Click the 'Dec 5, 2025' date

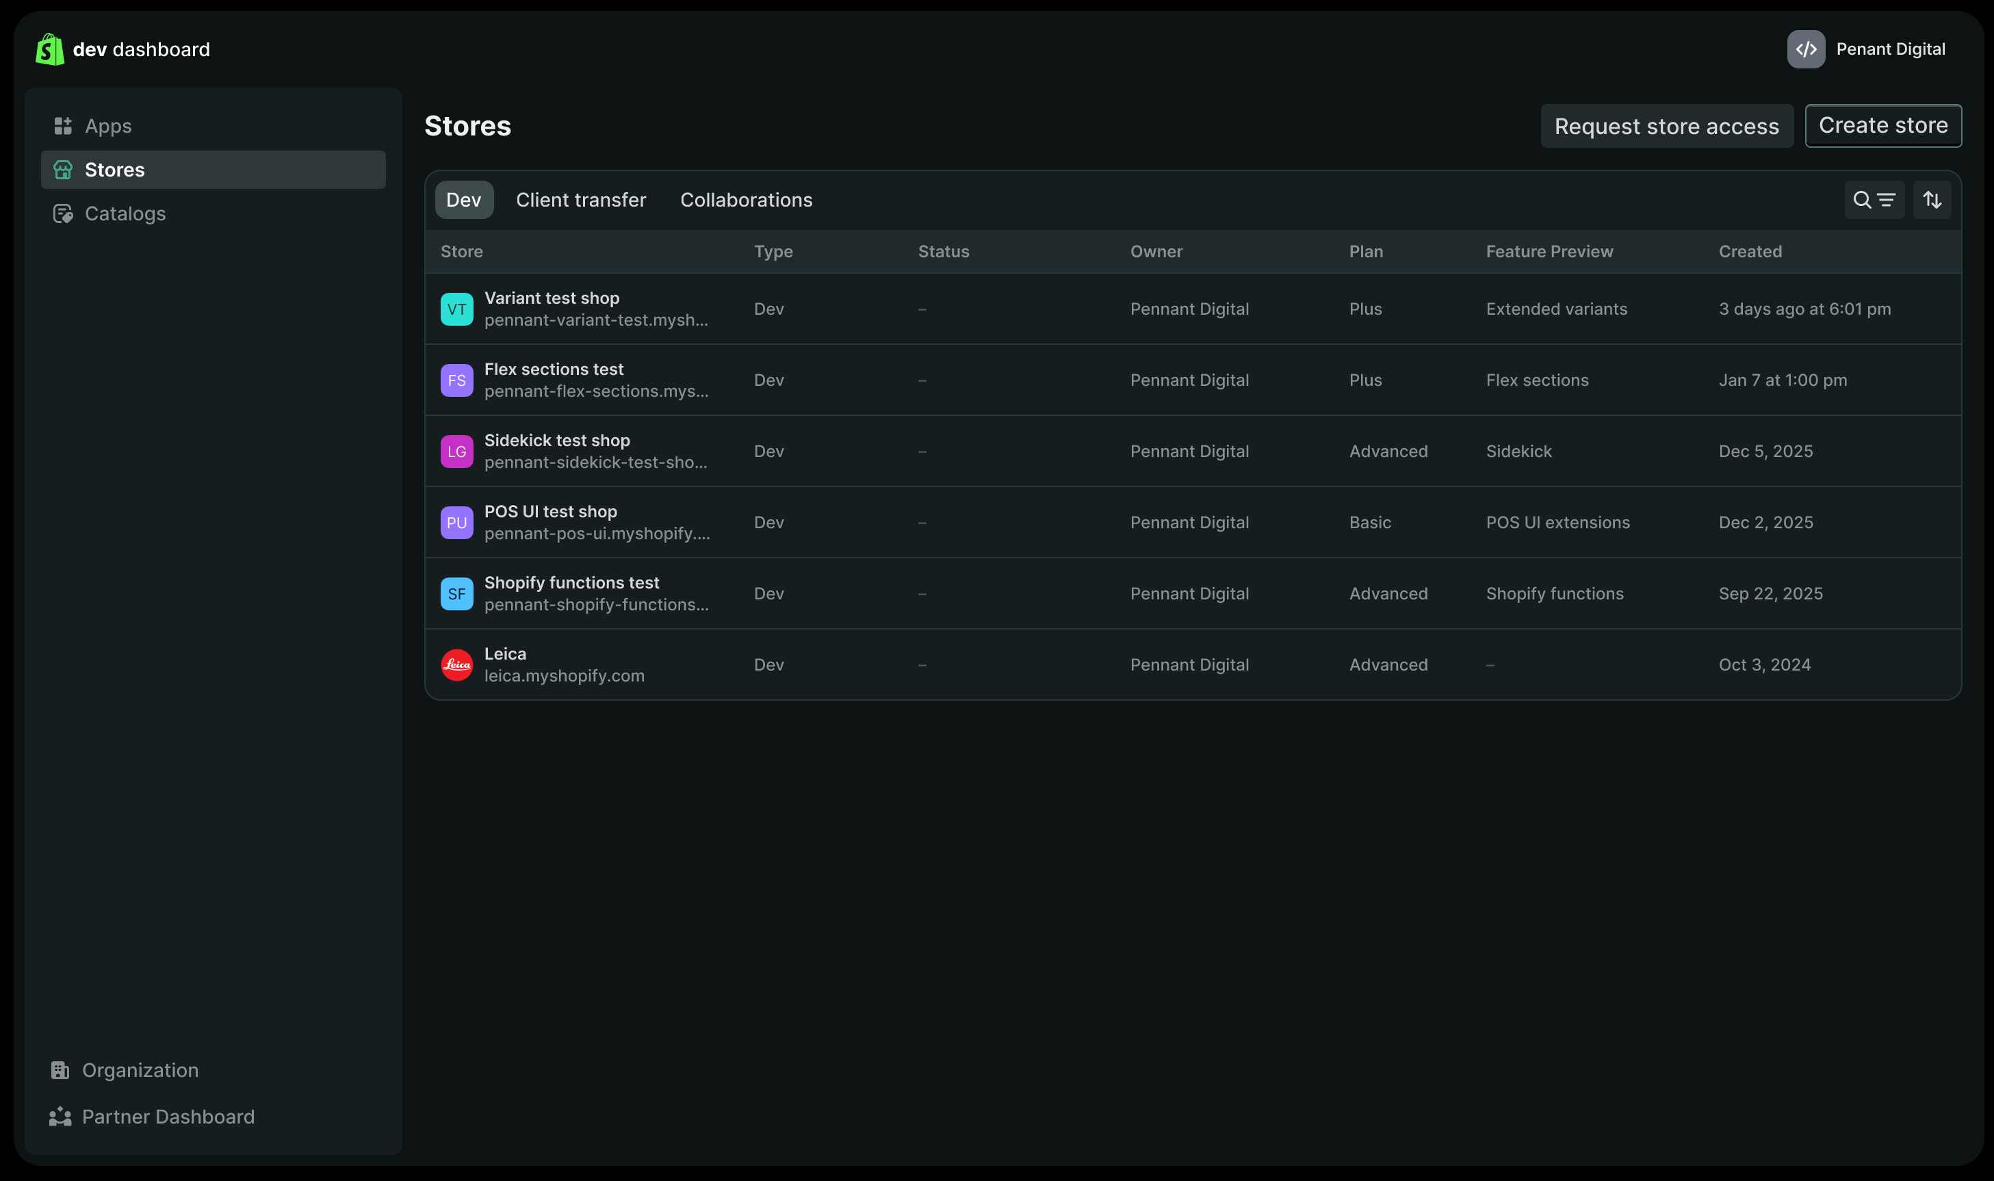click(x=1765, y=451)
